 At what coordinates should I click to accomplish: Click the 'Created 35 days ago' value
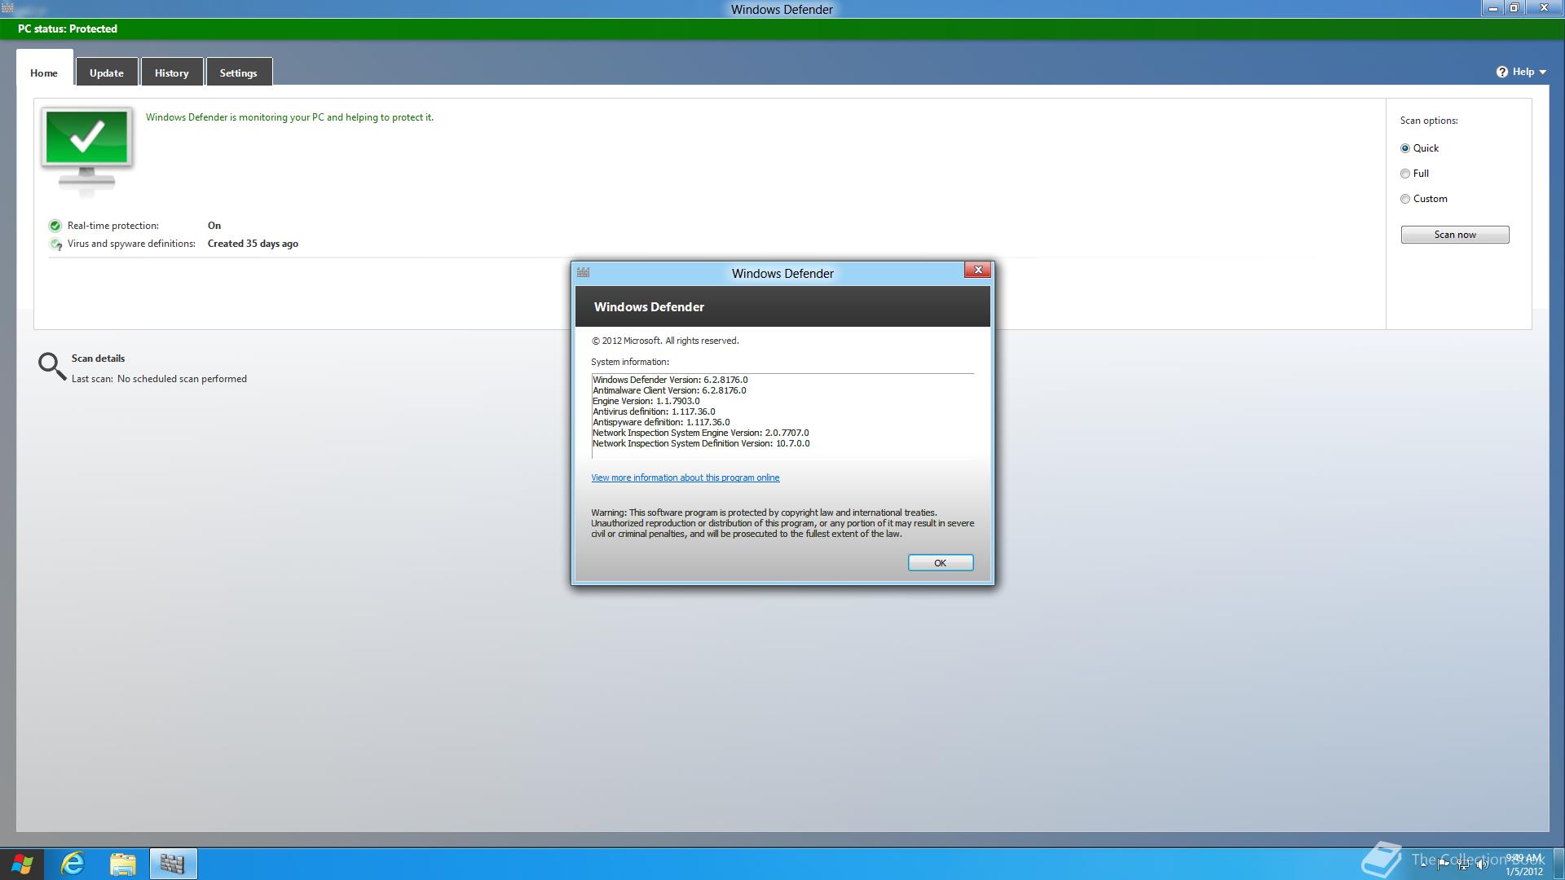click(253, 244)
